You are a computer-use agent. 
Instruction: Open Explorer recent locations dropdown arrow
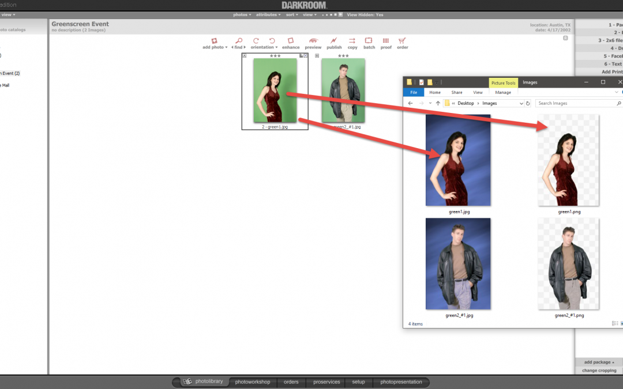pos(430,103)
